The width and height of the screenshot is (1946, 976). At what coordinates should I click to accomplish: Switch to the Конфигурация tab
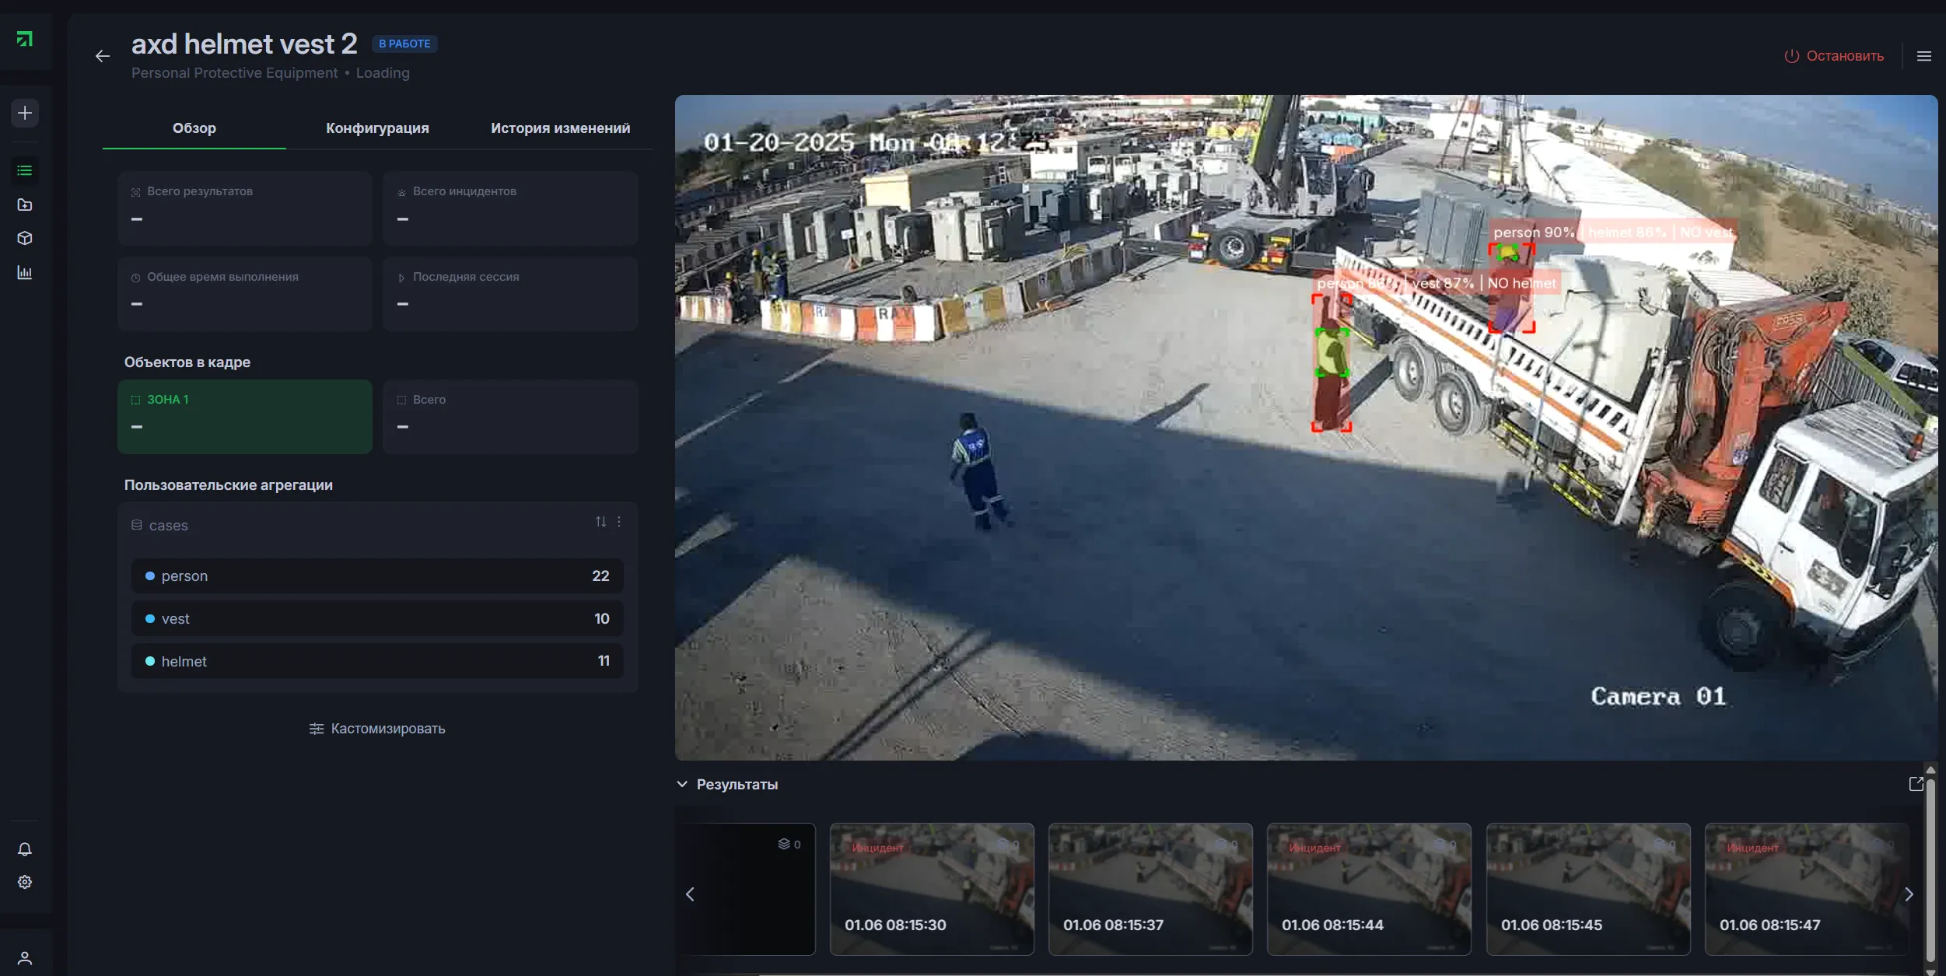point(377,128)
